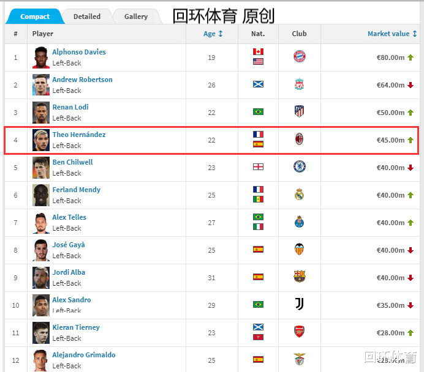Click the AC Milan club crest
Screen dimensions: 424x372
[299, 139]
